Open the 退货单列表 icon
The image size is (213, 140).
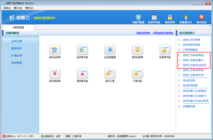click(82, 73)
